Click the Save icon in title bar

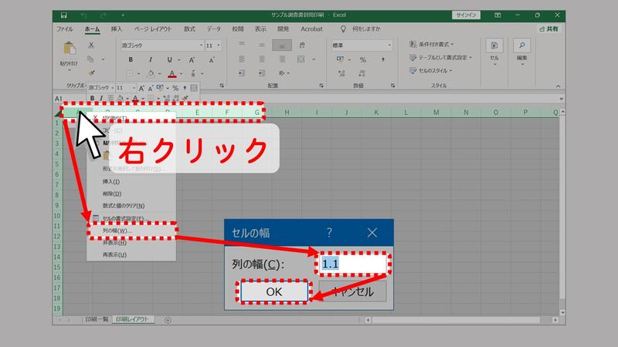coord(63,15)
